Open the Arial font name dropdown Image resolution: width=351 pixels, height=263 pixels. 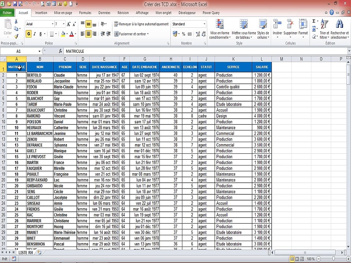(x=53, y=24)
